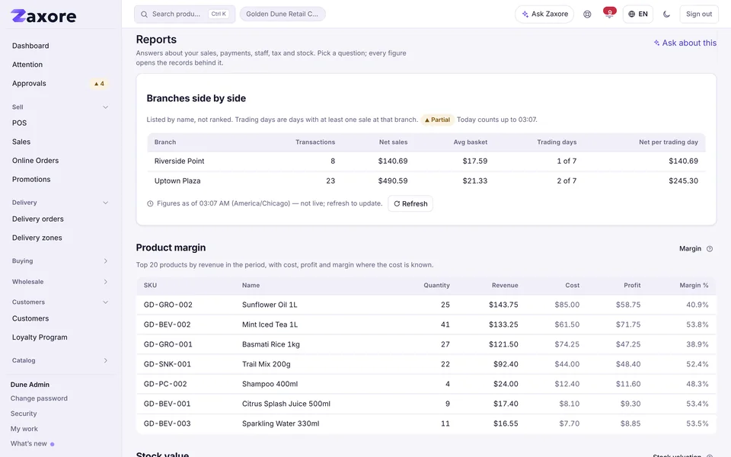Expand the Wholesale section chevron
Viewport: 731px width, 457px height.
pos(105,282)
